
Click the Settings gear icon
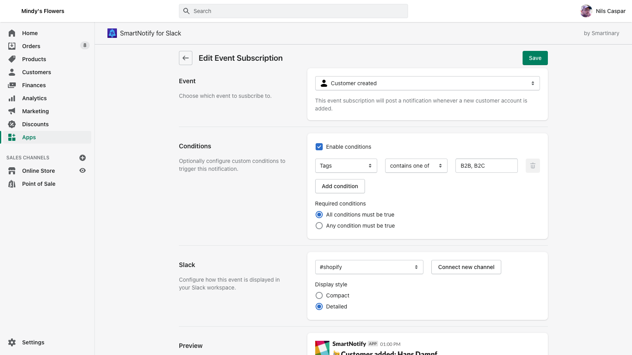pyautogui.click(x=12, y=342)
